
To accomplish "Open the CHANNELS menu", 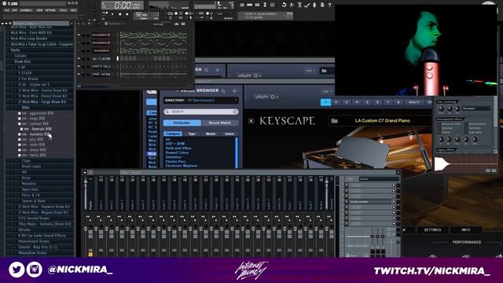I will coord(26,10).
